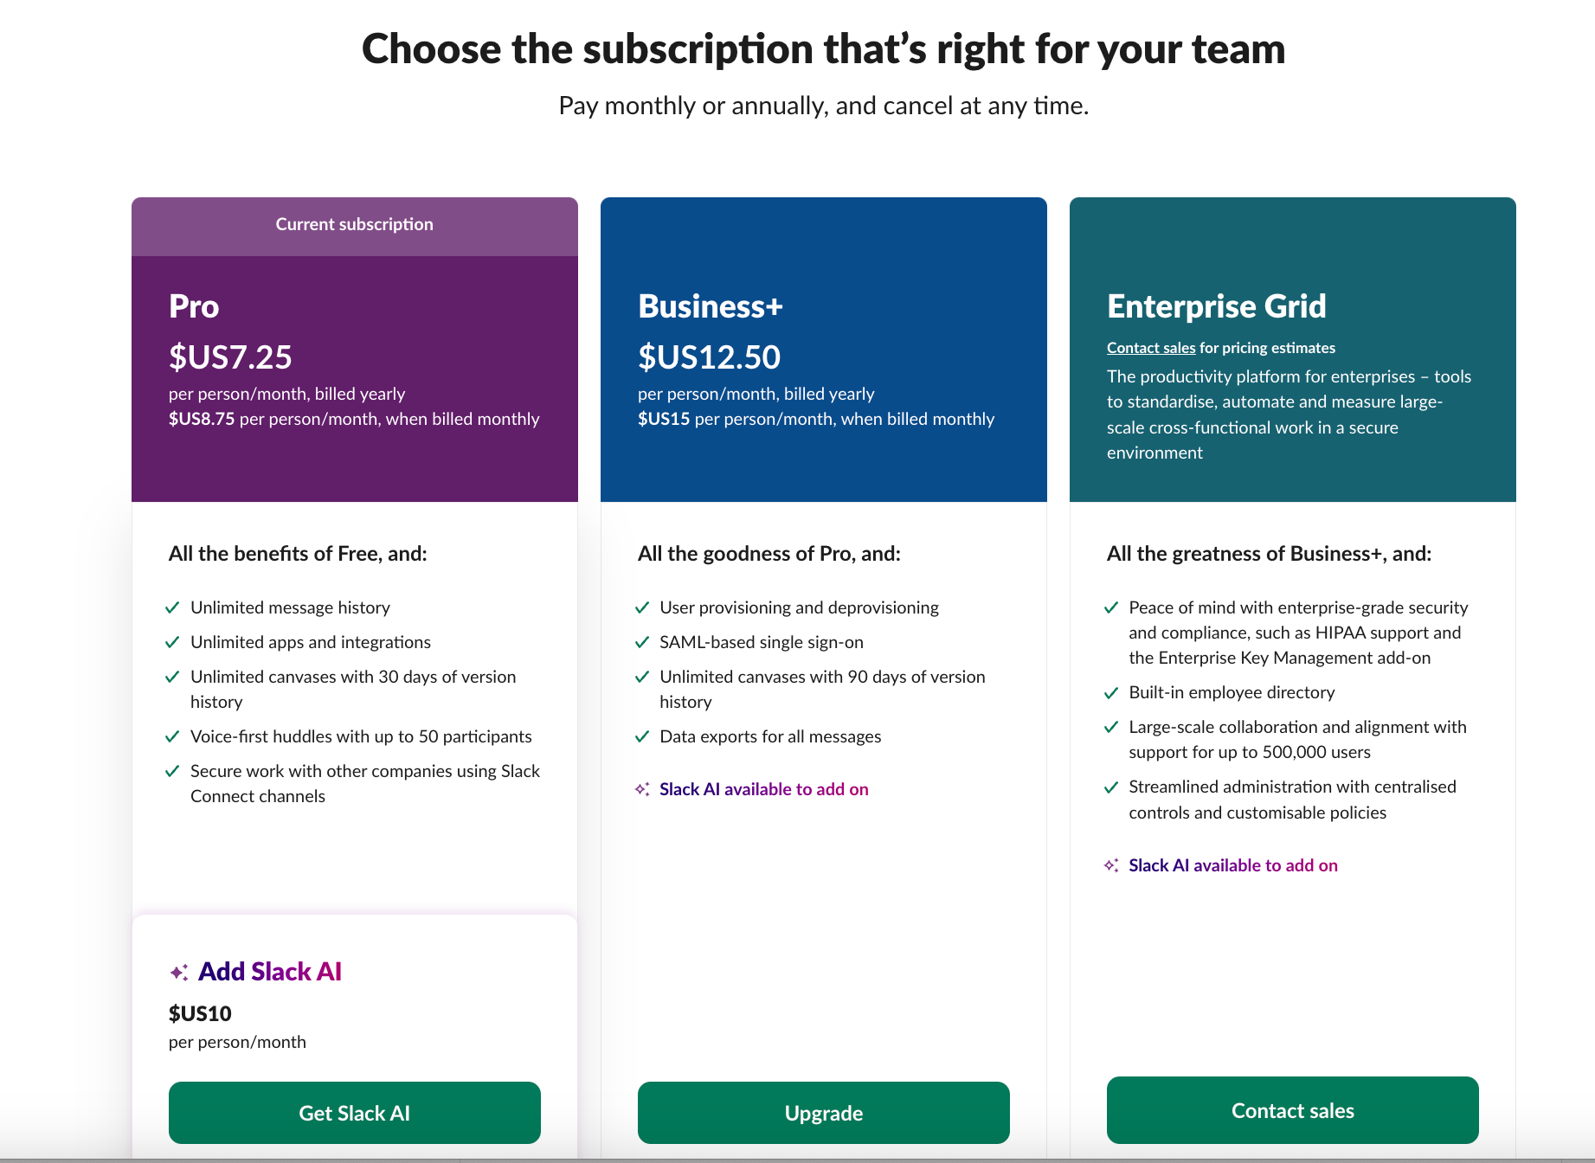Click sparkle icon in Enterprise Grid Slack AI line
This screenshot has height=1163, width=1595.
(1111, 865)
